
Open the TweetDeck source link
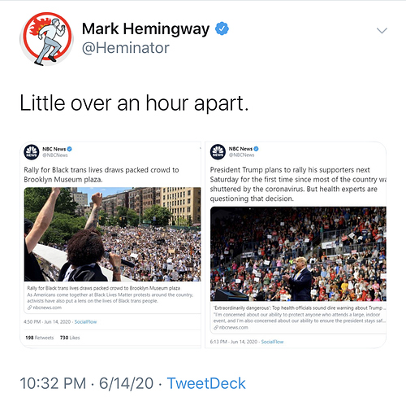[206, 383]
